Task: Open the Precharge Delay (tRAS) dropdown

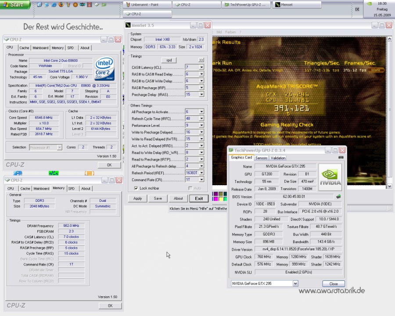Action: pos(201,94)
